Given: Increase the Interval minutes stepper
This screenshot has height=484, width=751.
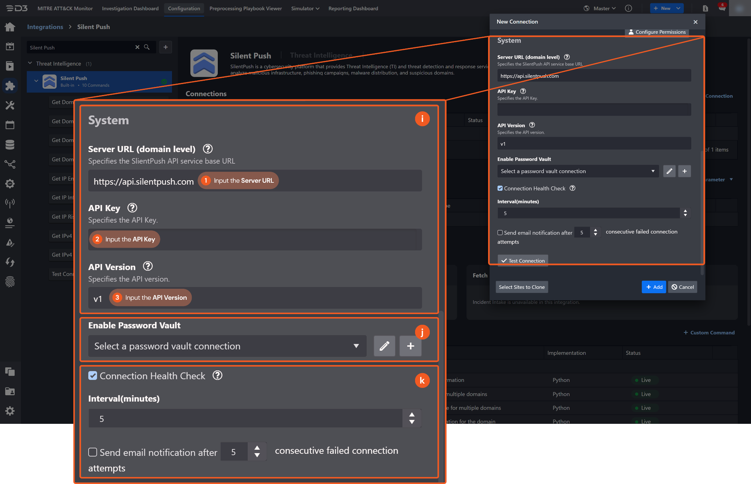Looking at the screenshot, I should 685,211.
